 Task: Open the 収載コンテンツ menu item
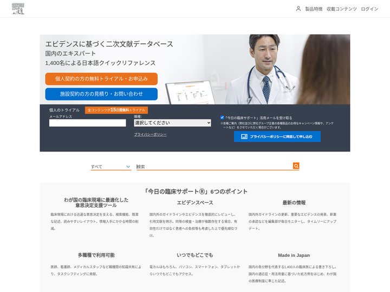341,9
